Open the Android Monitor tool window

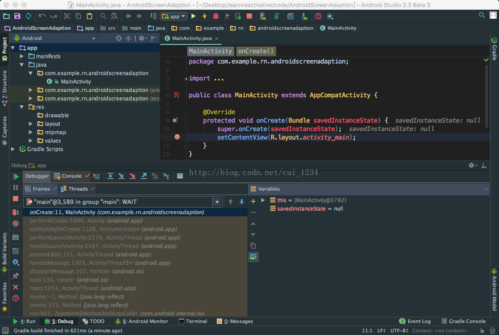click(x=141, y=321)
